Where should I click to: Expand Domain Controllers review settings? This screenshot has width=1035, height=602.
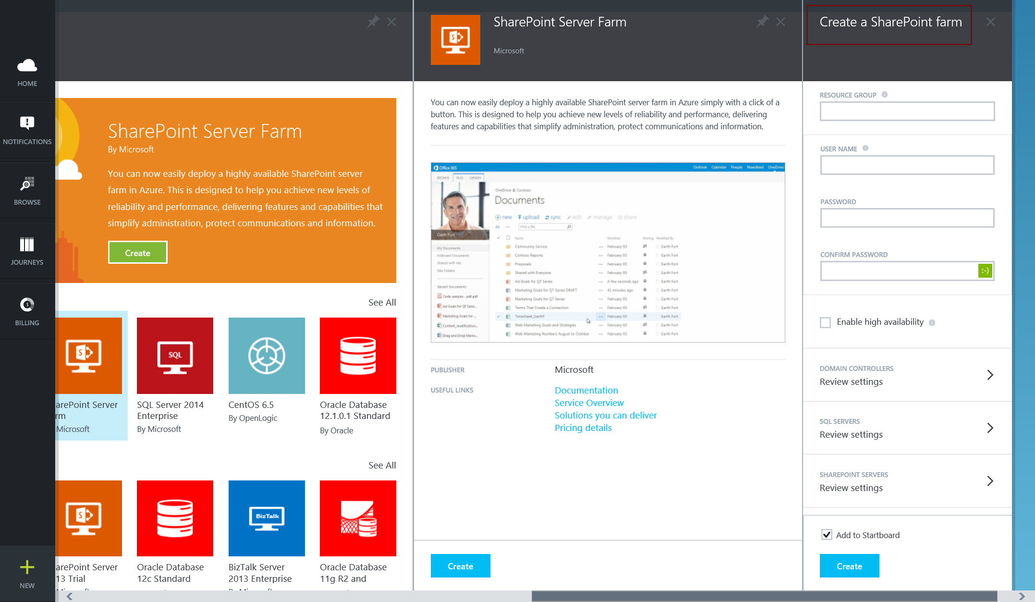click(x=907, y=375)
